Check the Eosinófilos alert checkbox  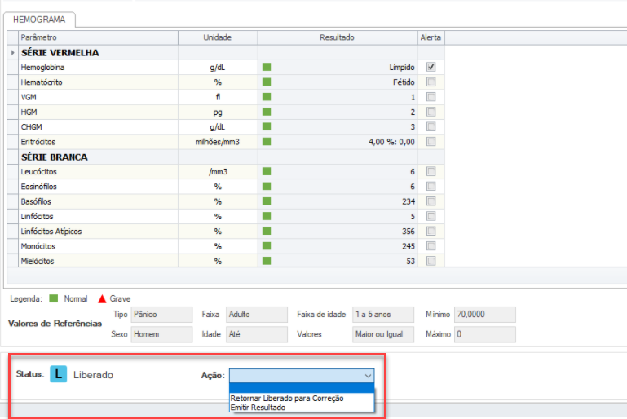coord(431,187)
